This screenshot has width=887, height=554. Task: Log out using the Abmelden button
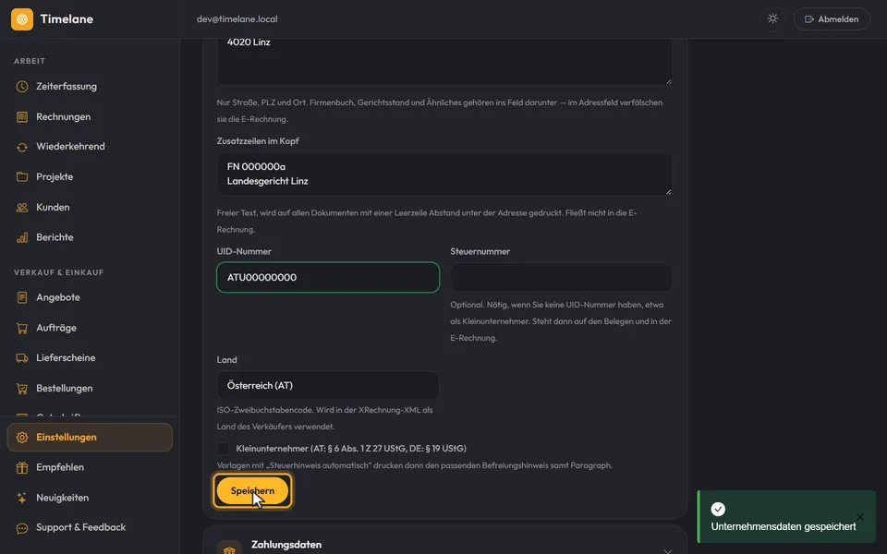click(832, 19)
